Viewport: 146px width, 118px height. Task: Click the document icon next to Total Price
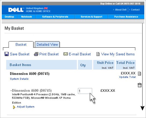[x=139, y=74]
